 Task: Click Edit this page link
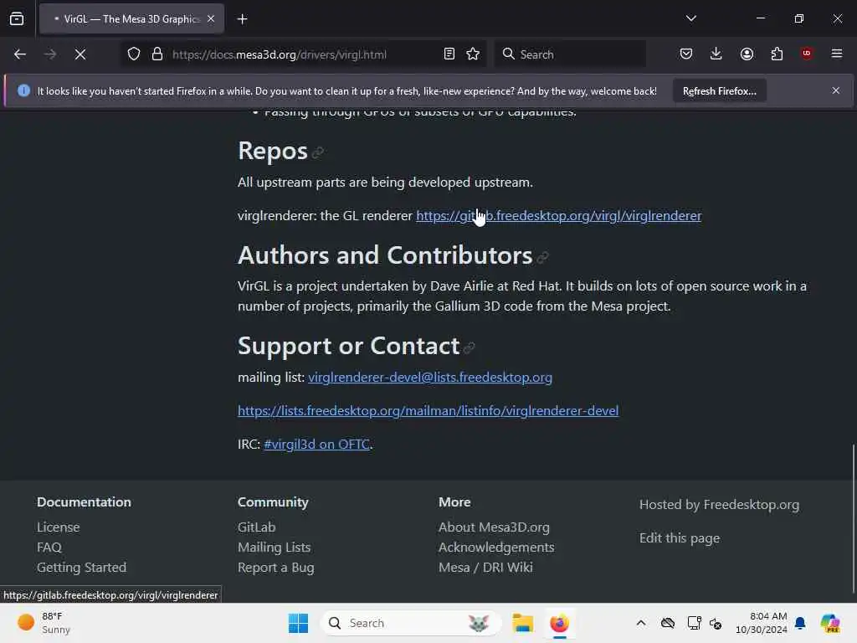680,538
